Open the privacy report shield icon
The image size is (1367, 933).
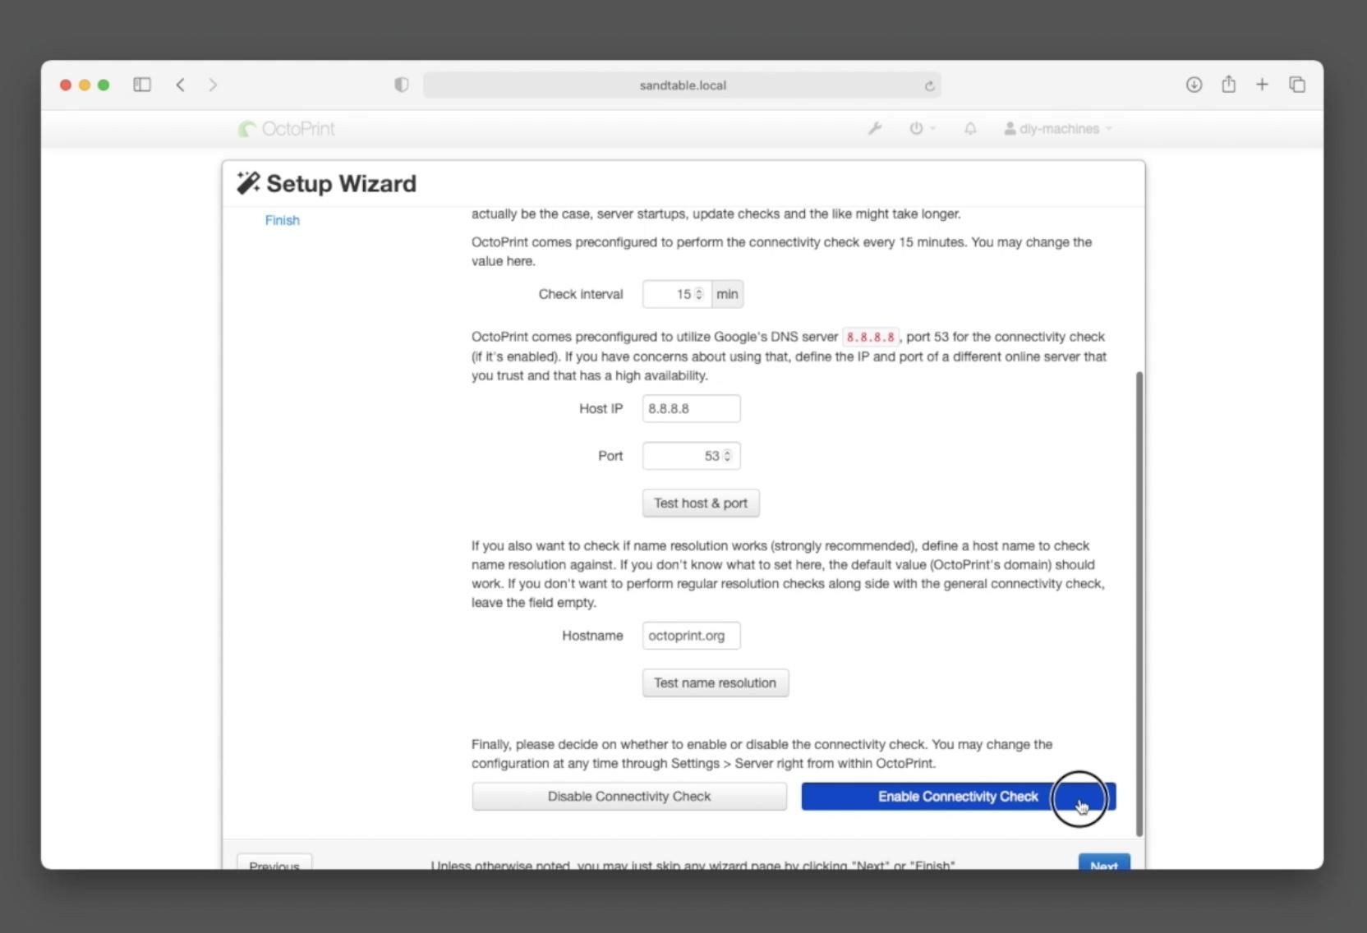pyautogui.click(x=400, y=85)
